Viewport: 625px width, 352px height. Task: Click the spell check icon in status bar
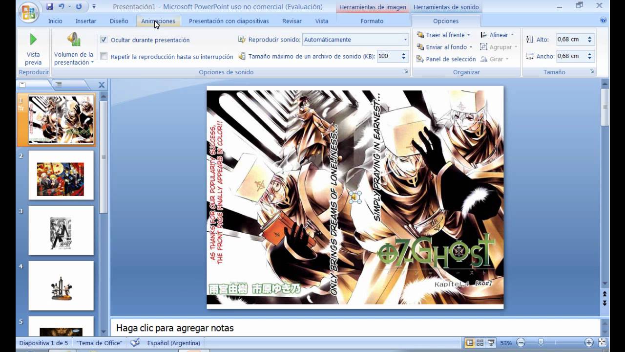tap(135, 343)
